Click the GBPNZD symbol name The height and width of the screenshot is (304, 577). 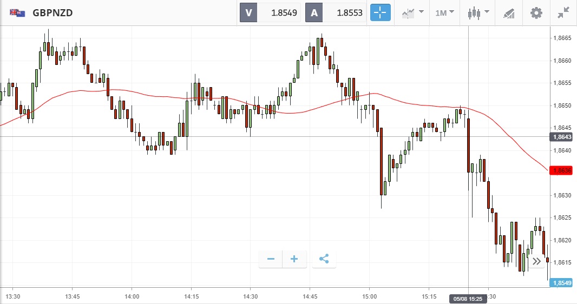[x=53, y=12]
